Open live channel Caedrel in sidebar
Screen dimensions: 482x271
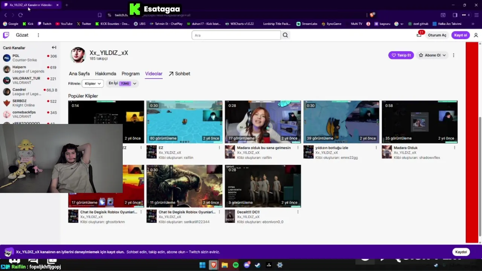[x=30, y=92]
